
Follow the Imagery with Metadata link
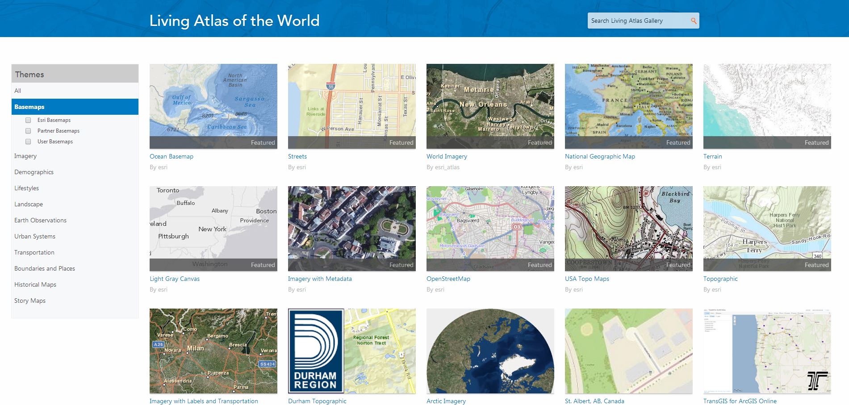click(x=320, y=279)
